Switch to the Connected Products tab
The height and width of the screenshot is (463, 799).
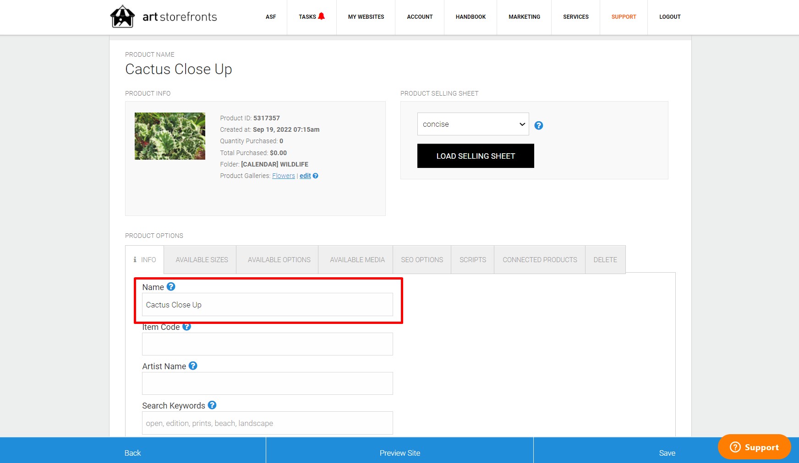click(540, 259)
